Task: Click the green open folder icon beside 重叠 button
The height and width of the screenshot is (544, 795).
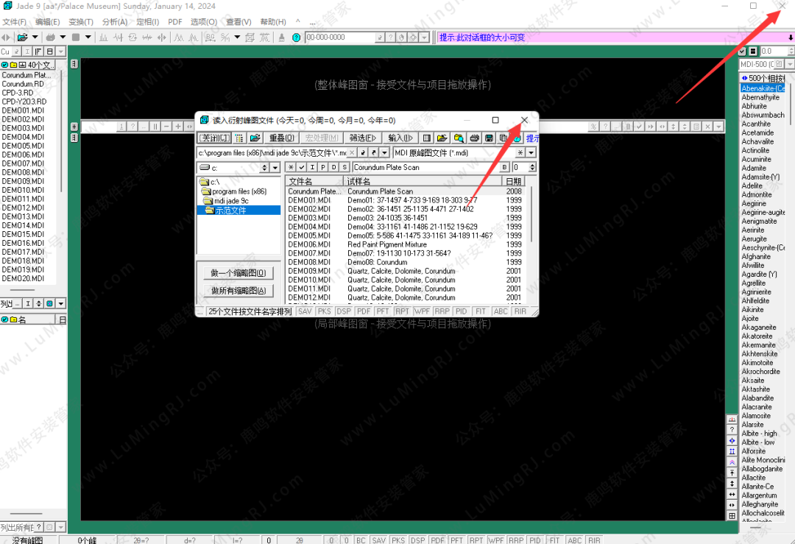Action: [255, 138]
